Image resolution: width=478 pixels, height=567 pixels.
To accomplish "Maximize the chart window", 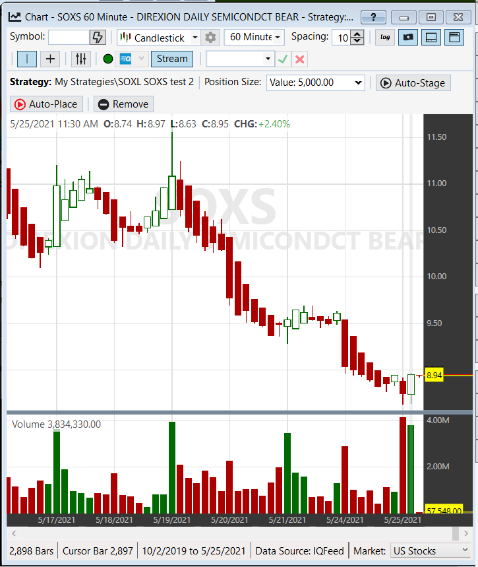I will point(431,17).
